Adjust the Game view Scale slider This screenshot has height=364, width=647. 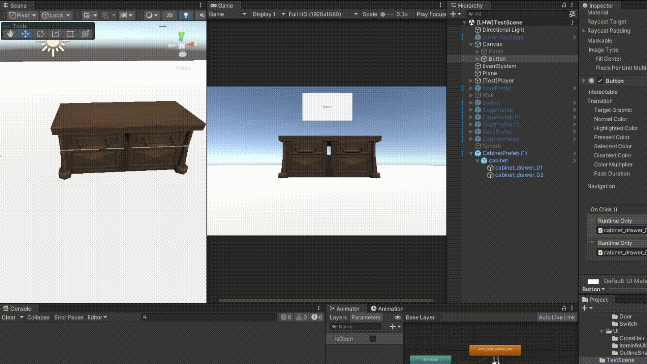tap(383, 14)
